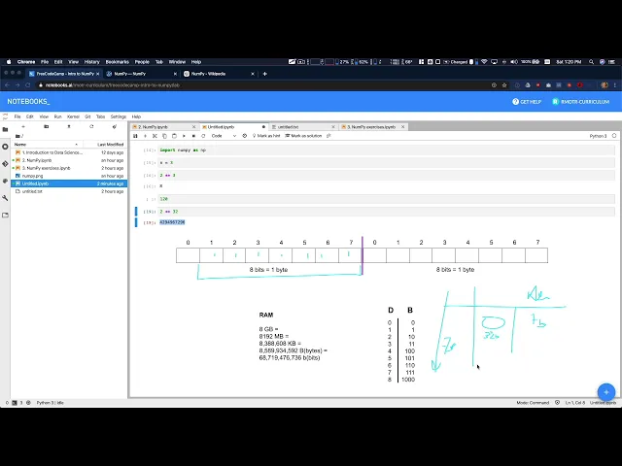Image resolution: width=622 pixels, height=466 pixels.
Task: Click the Mode: Command status text
Action: pyautogui.click(x=533, y=403)
